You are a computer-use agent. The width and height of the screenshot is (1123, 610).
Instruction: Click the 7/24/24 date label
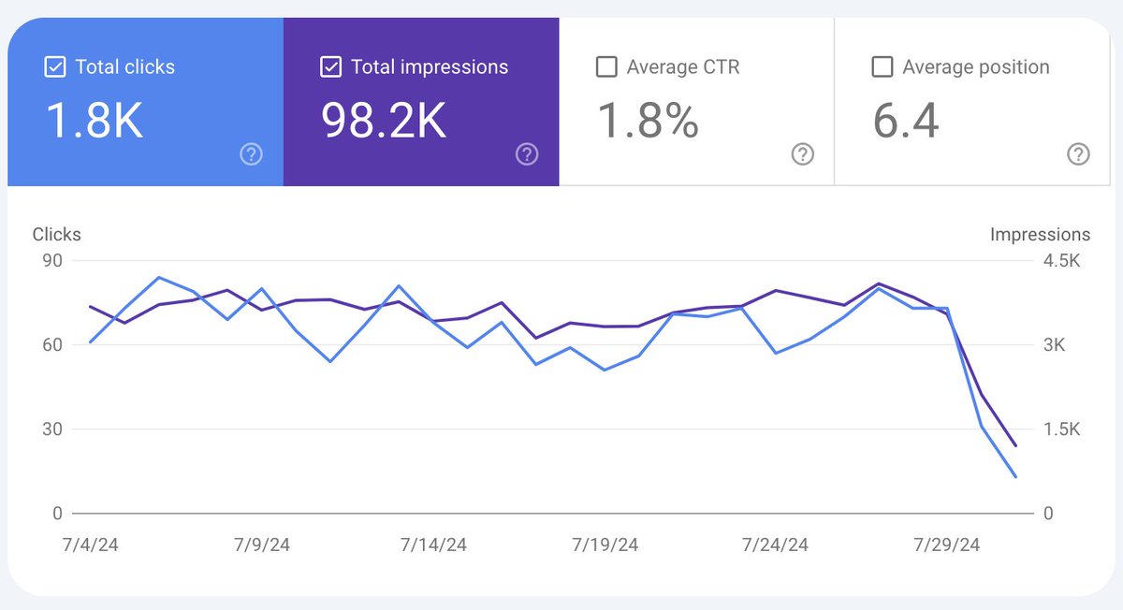pos(776,545)
